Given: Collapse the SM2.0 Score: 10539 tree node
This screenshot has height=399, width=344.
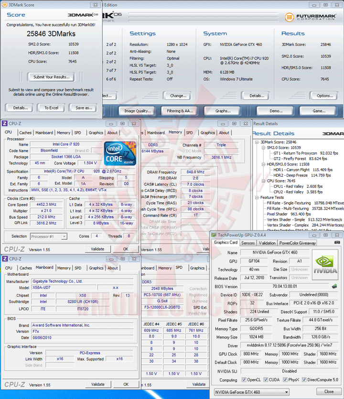Looking at the screenshot, I should coord(263,148).
